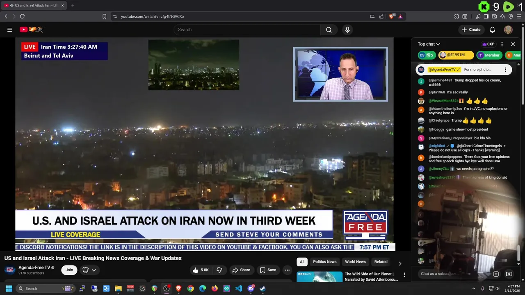The image size is (525, 295).
Task: Like the video with thumbs up
Action: coord(201,270)
